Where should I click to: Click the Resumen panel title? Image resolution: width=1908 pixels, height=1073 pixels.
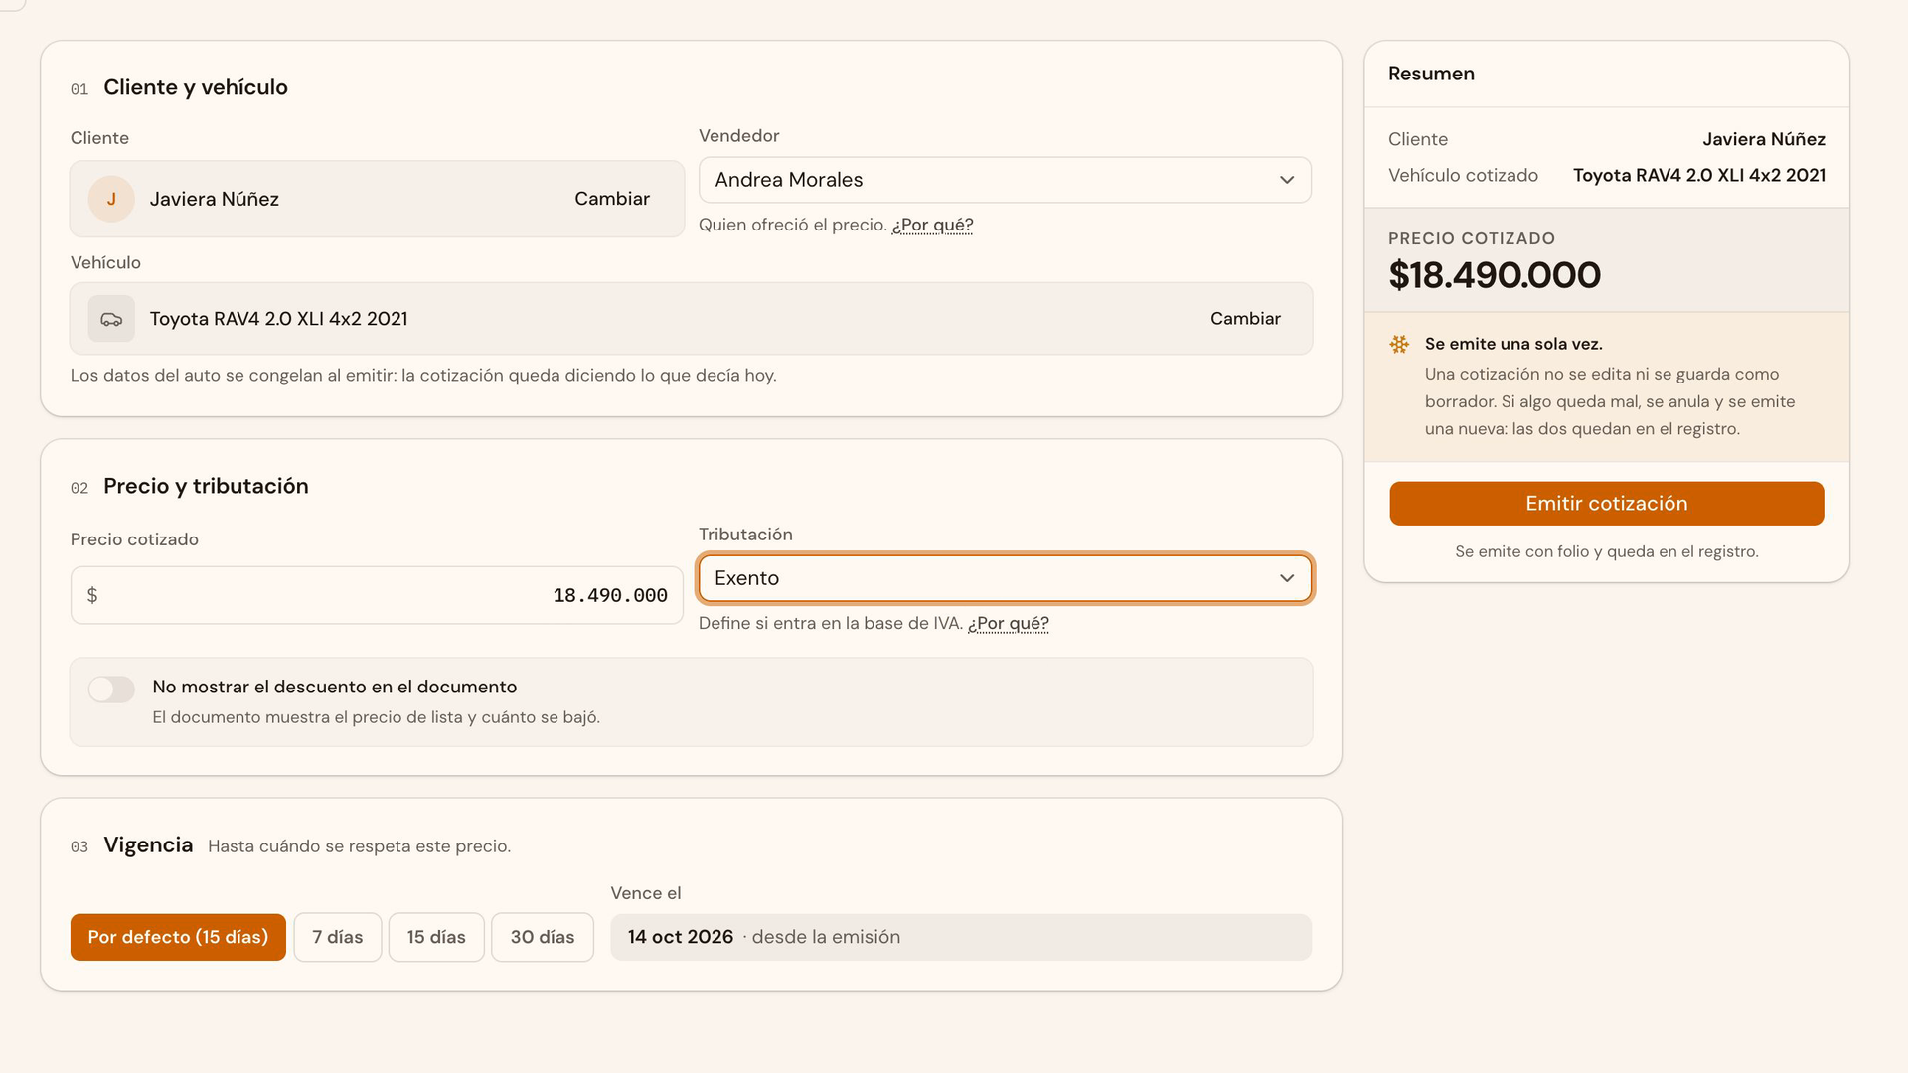(x=1431, y=74)
